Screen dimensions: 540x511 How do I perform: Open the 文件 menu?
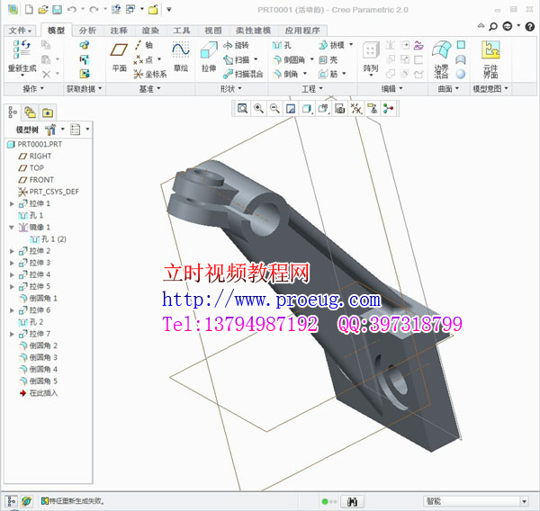click(x=20, y=31)
